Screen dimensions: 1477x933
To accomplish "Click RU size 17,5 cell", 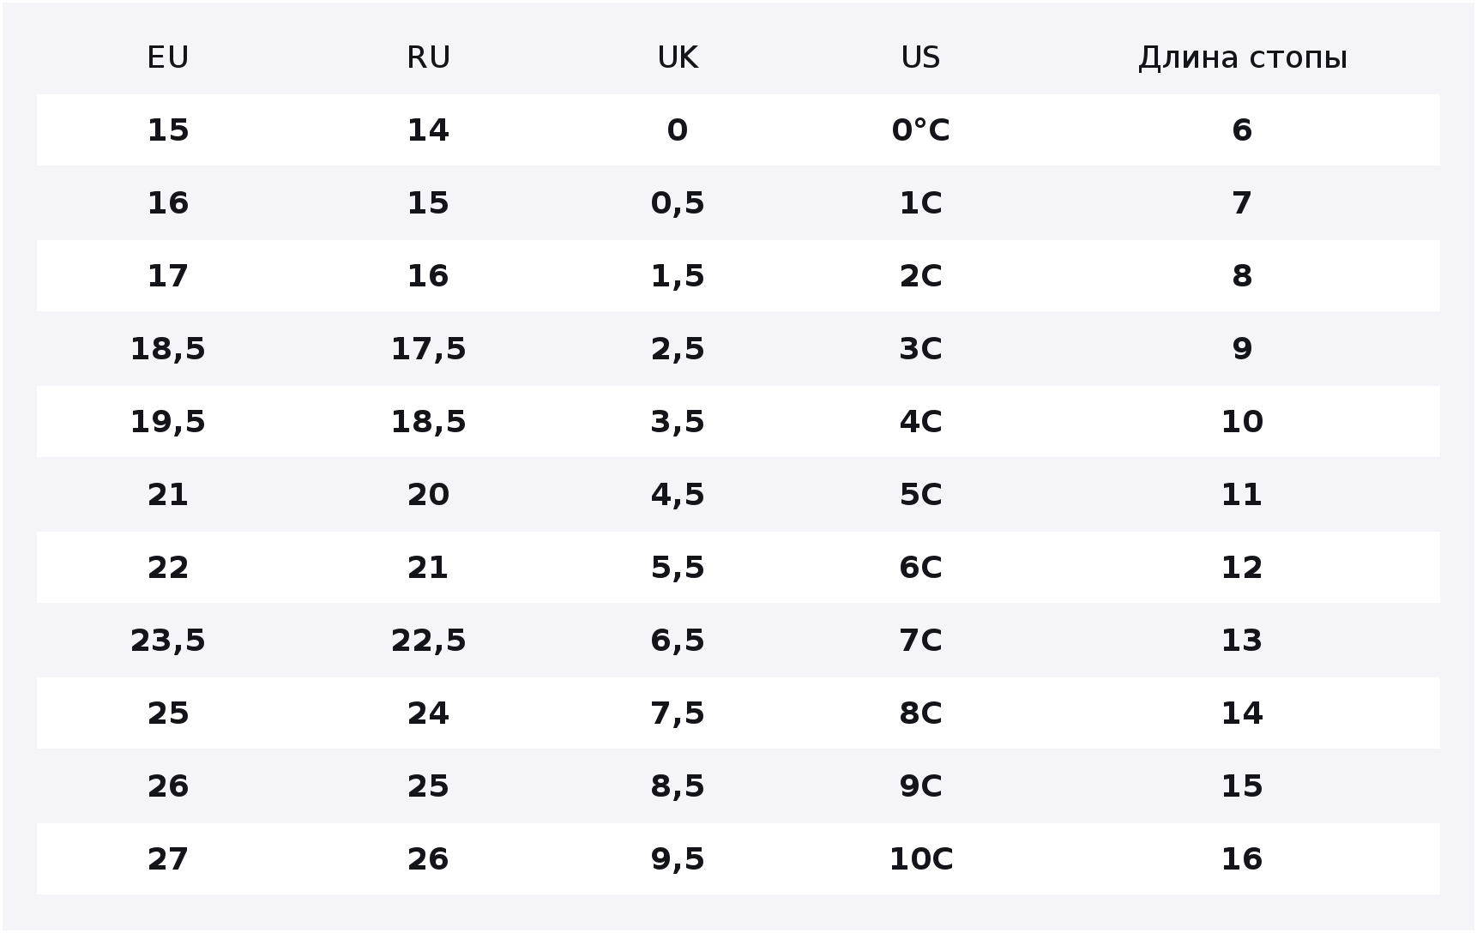I will coord(428,349).
